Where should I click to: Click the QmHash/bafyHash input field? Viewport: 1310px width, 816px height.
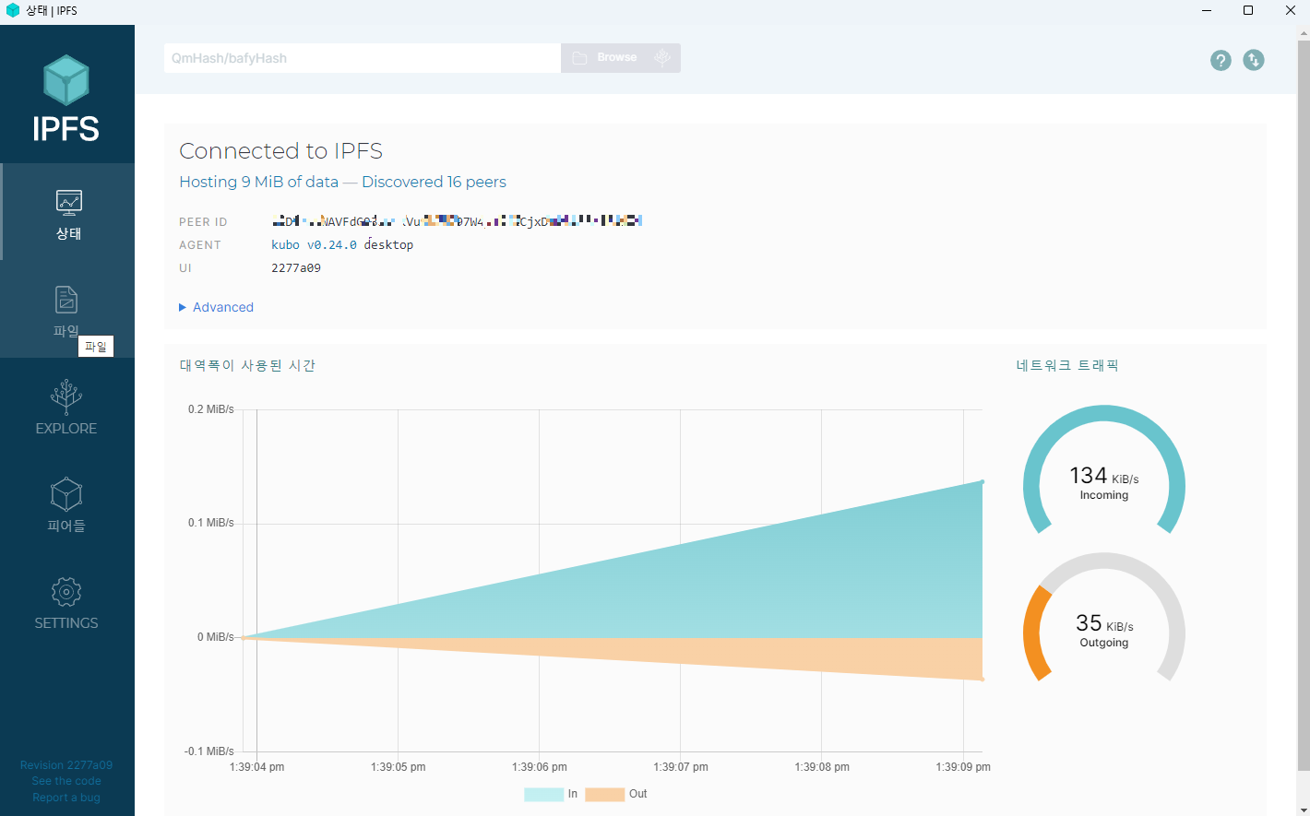pyautogui.click(x=362, y=58)
